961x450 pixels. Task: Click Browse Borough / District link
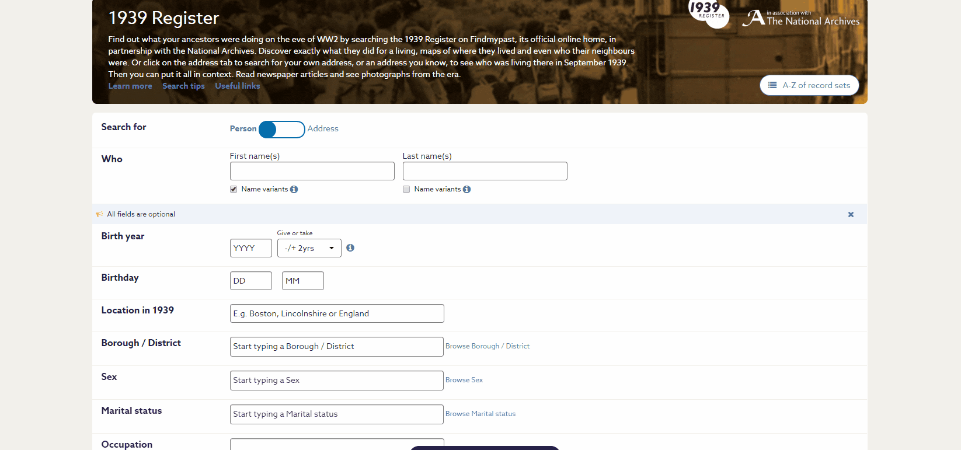coord(488,346)
